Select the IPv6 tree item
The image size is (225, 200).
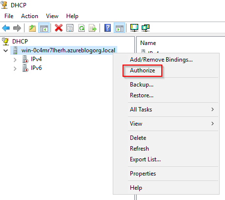point(36,68)
